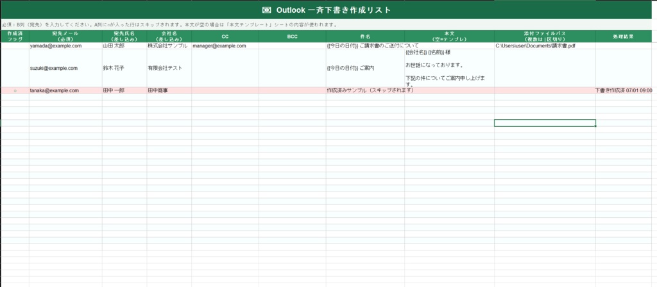Click the '宛先氏名（差し込み）' column header

[124, 36]
